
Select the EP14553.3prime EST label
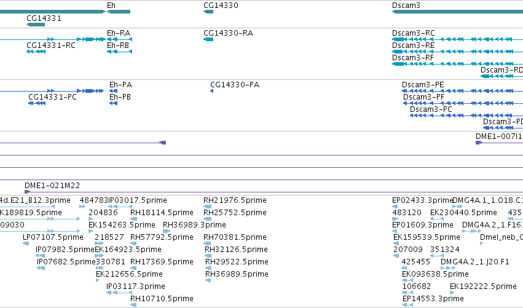click(433, 299)
